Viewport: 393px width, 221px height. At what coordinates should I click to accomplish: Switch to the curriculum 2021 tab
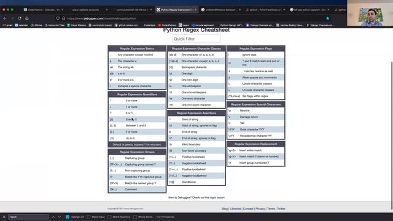point(133,10)
